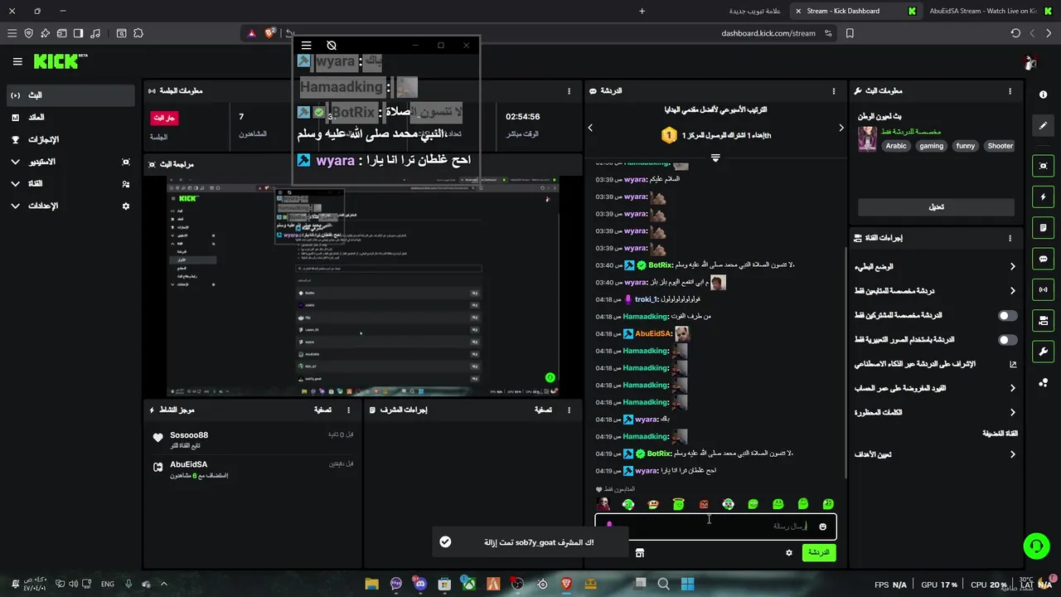Image resolution: width=1061 pixels, height=597 pixels.
Task: Open chat settings gear icon
Action: [x=789, y=552]
